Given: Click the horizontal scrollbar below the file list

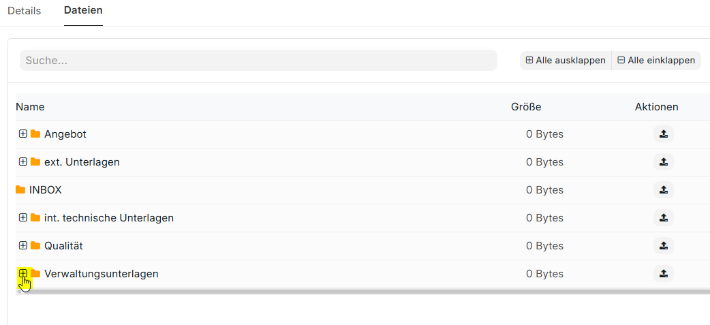Looking at the screenshot, I should coord(361,291).
